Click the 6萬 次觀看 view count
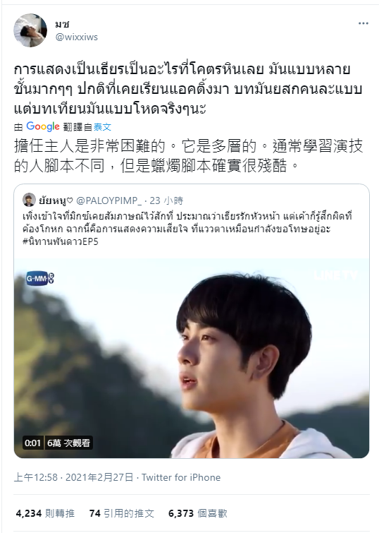This screenshot has height=533, width=379. pyautogui.click(x=68, y=443)
